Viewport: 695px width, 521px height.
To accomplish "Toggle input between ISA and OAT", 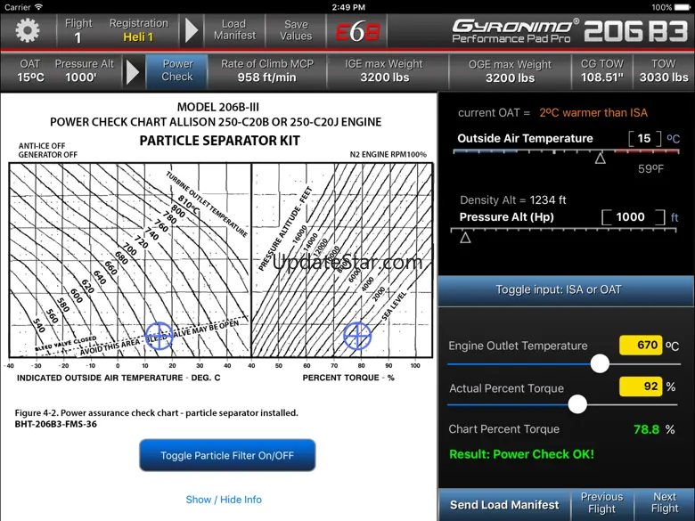I will coord(566,290).
